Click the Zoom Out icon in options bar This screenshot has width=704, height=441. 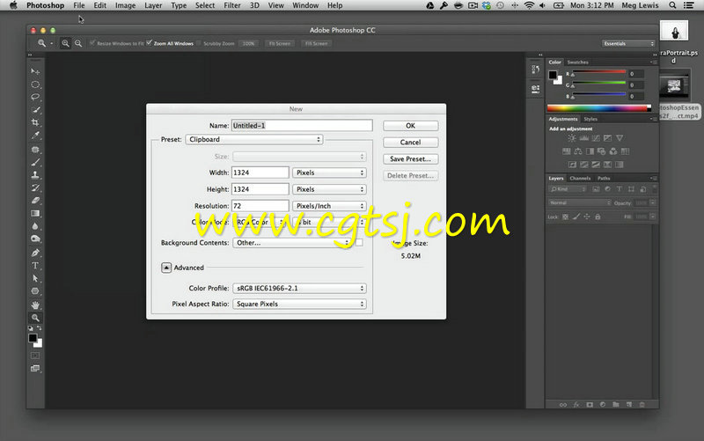coord(78,43)
